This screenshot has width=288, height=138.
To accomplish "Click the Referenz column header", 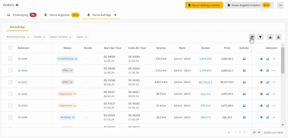I will [24, 48].
